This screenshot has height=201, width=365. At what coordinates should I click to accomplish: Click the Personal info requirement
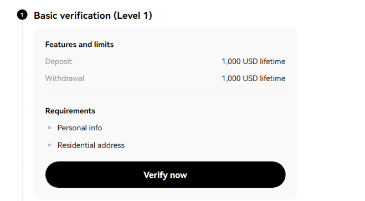click(80, 128)
